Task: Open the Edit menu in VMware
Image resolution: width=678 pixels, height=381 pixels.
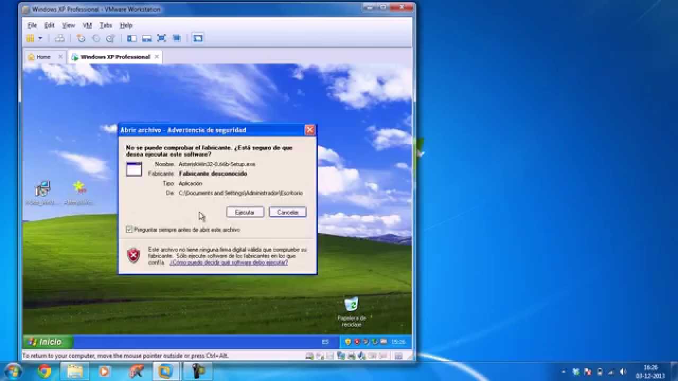Action: pyautogui.click(x=49, y=25)
